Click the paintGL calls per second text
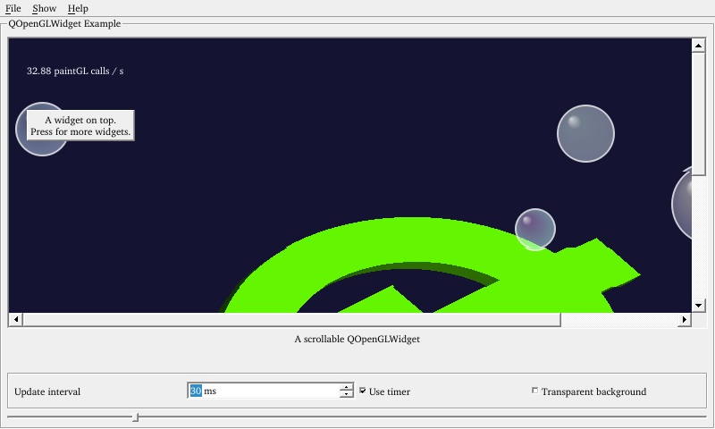 [75, 71]
